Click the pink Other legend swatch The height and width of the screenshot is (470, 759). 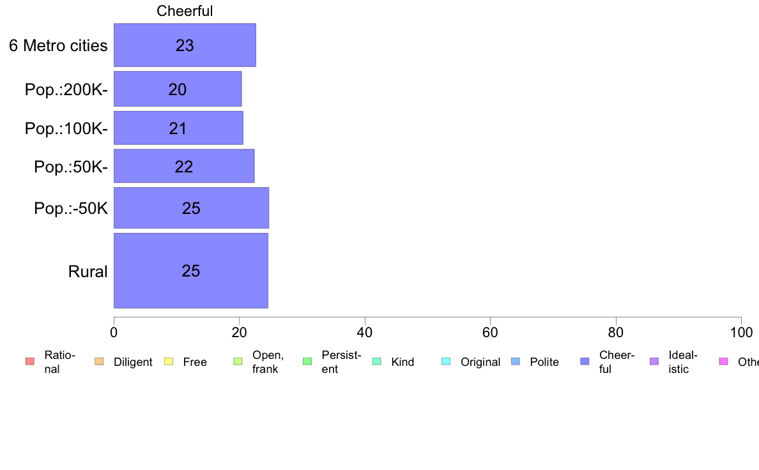click(x=724, y=362)
